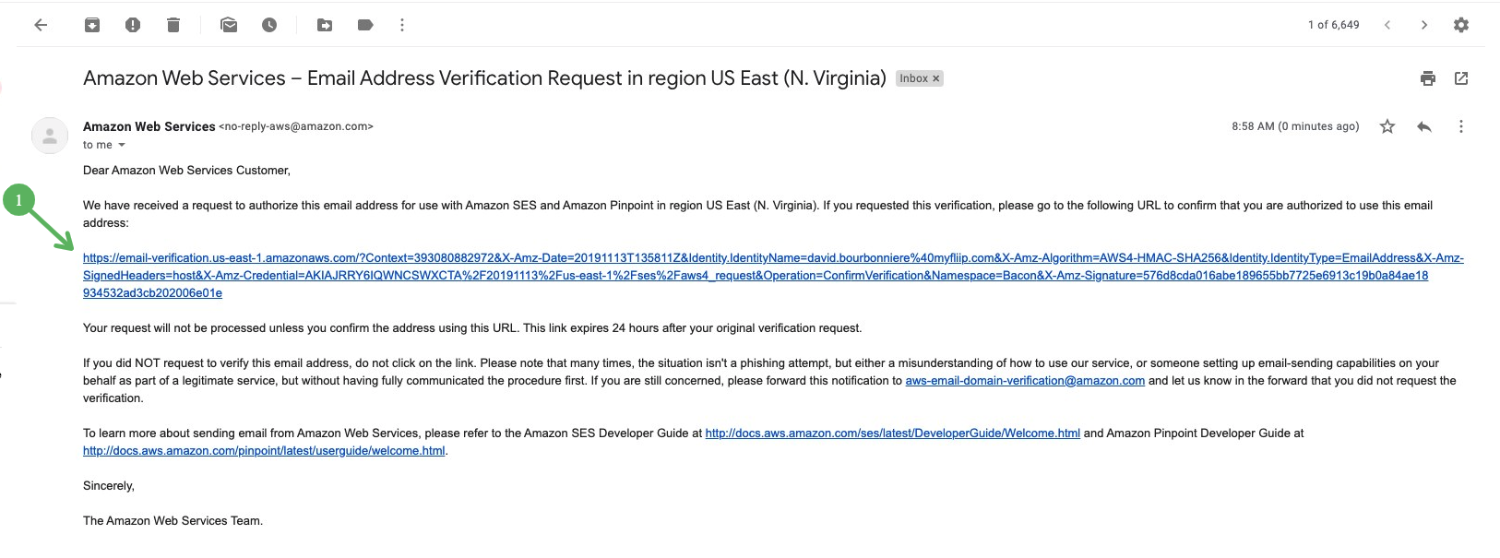The width and height of the screenshot is (1500, 558).
Task: Open the Amazon SES Developer Guide link
Action: tap(892, 433)
